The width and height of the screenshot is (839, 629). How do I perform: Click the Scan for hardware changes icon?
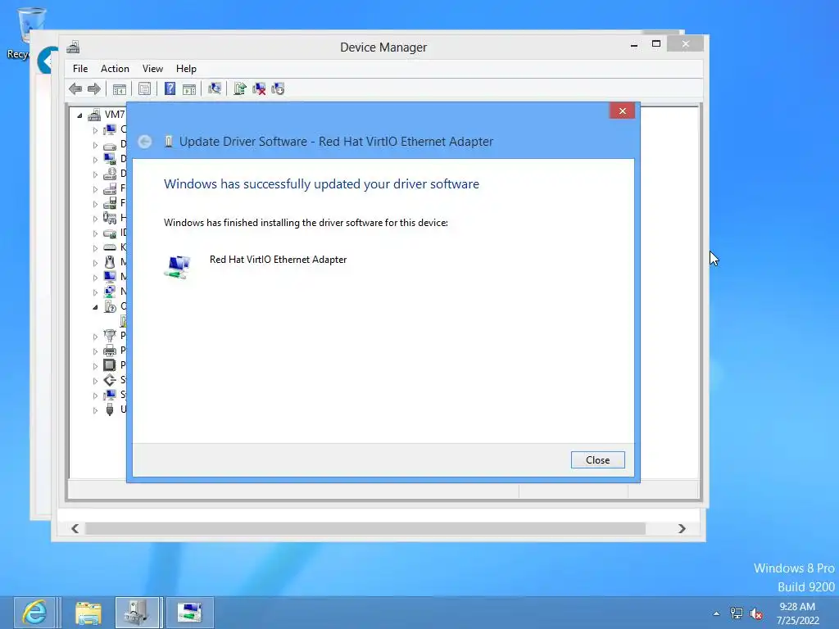click(215, 88)
